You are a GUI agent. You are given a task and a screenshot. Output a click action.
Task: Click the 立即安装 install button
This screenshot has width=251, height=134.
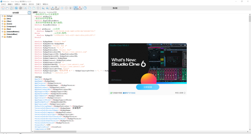coord(147,87)
